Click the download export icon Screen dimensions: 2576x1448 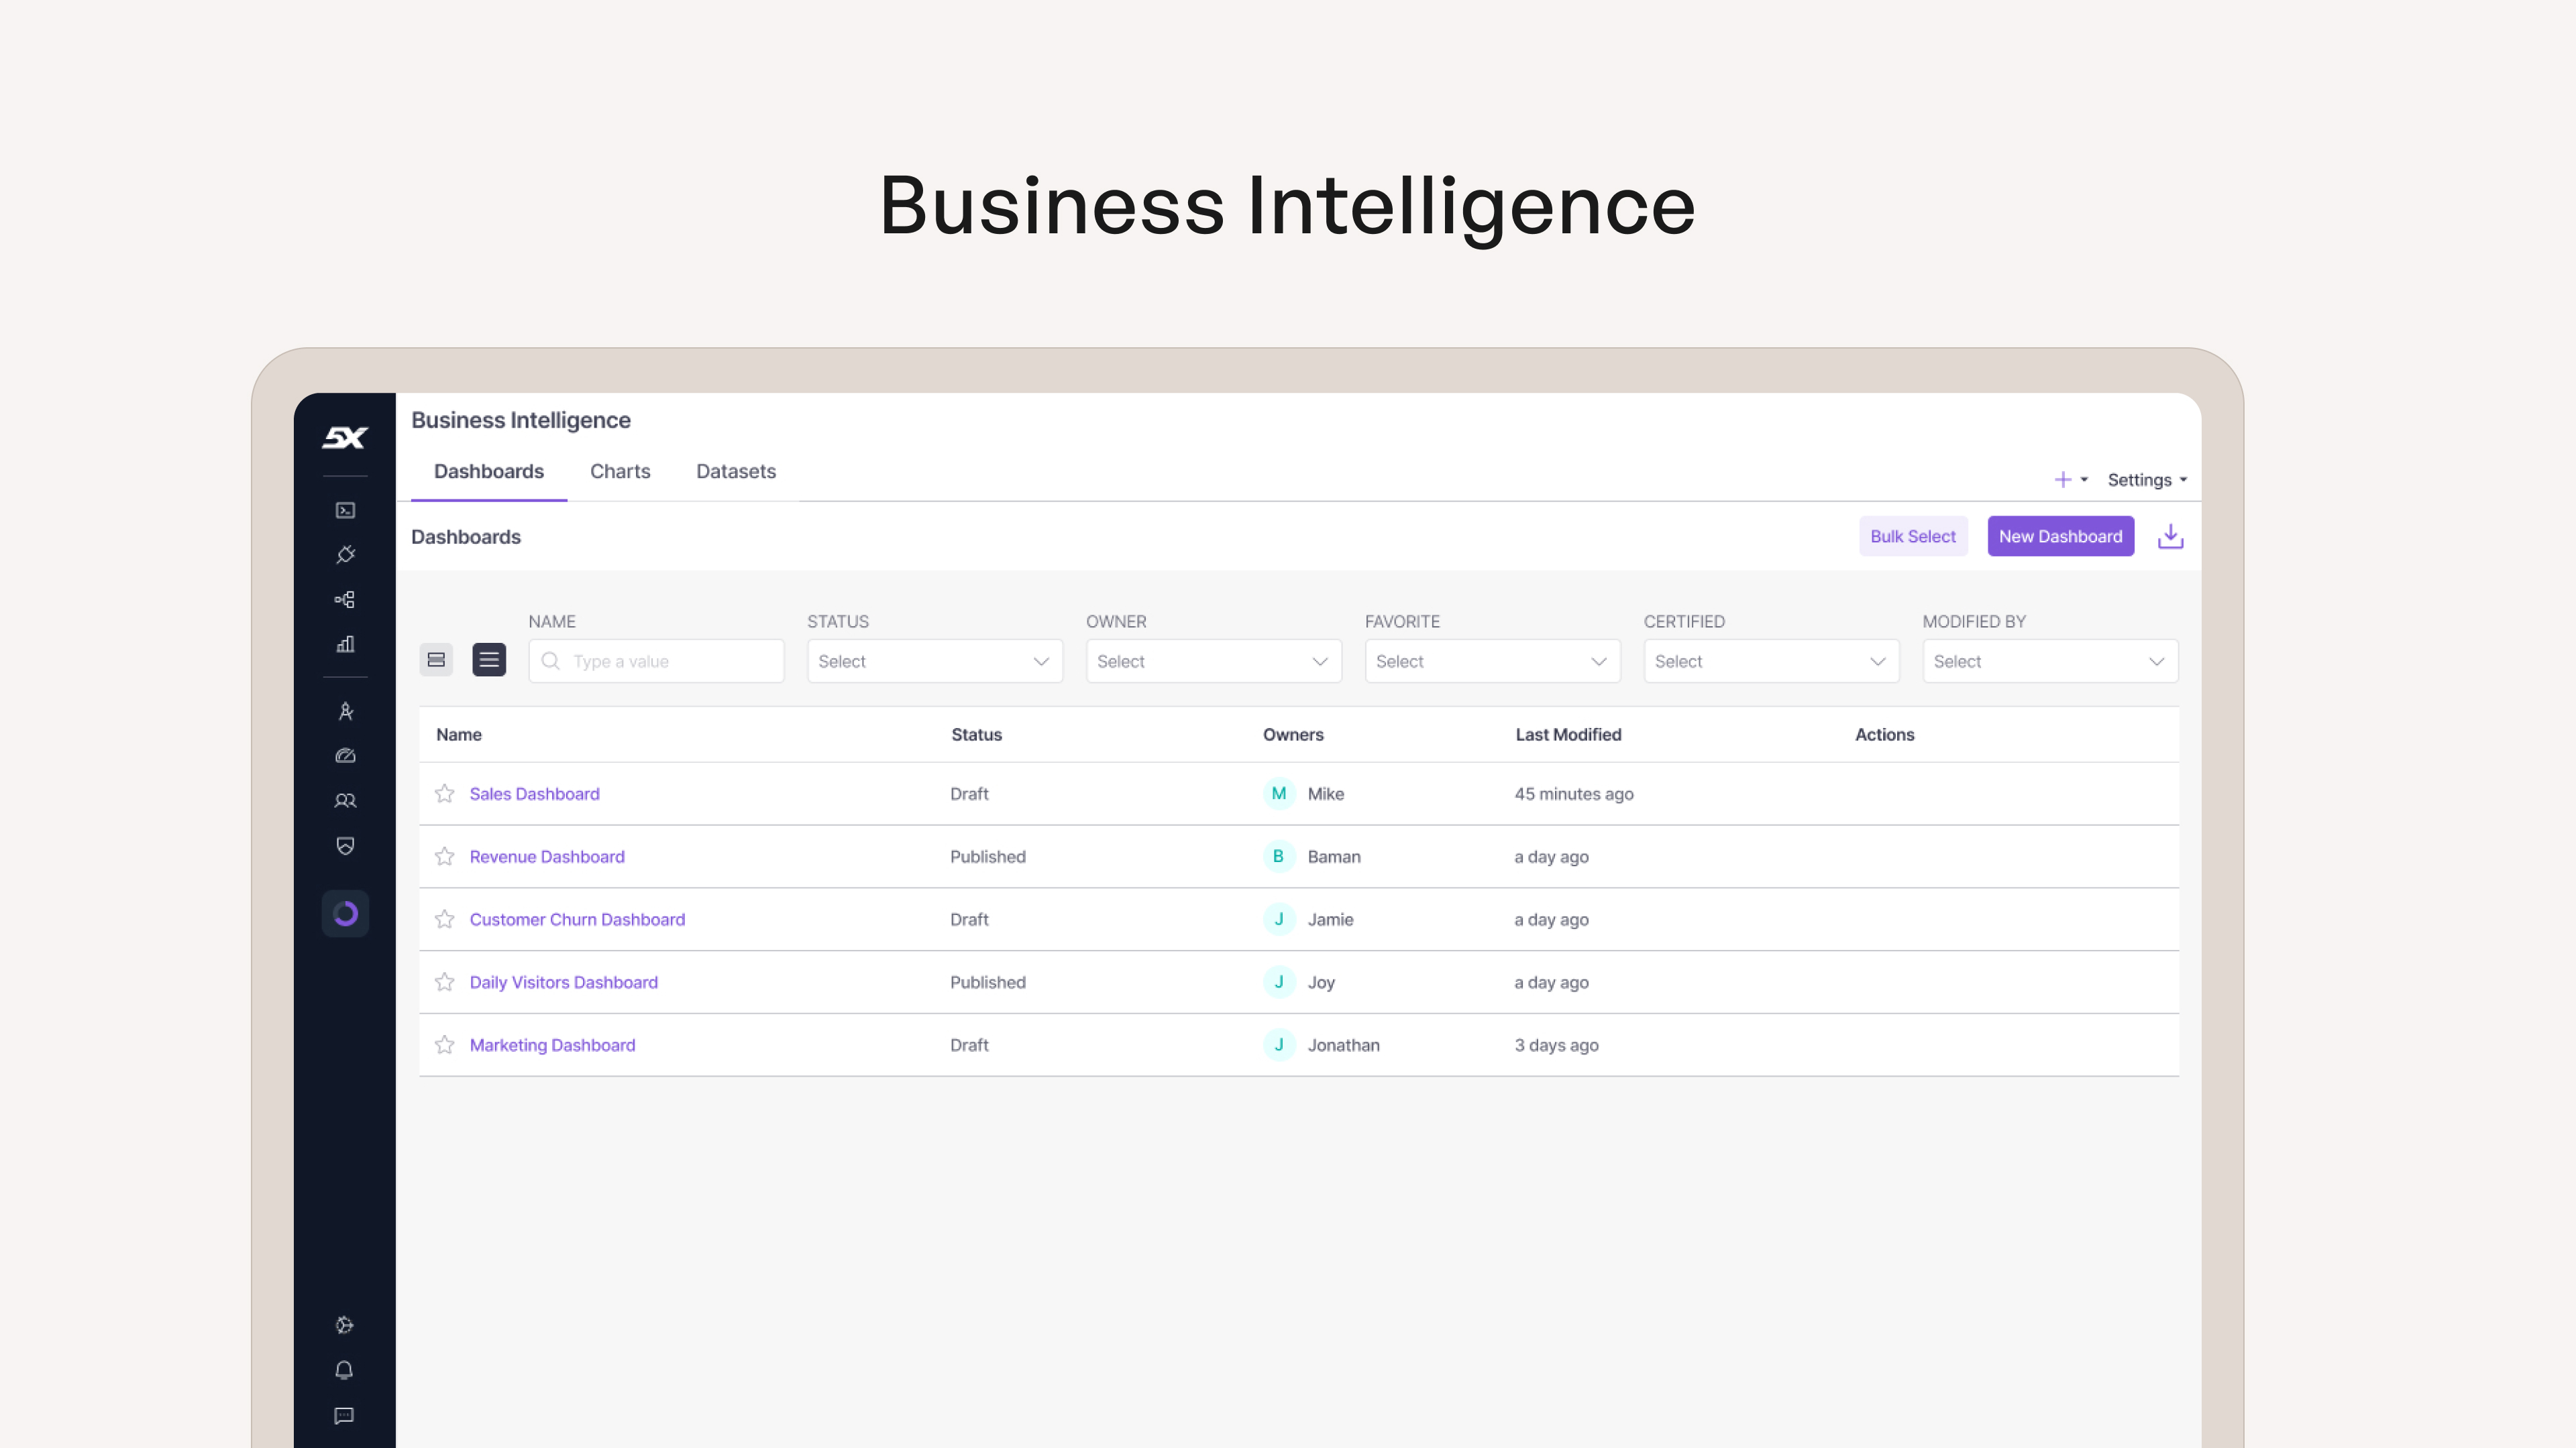2170,536
